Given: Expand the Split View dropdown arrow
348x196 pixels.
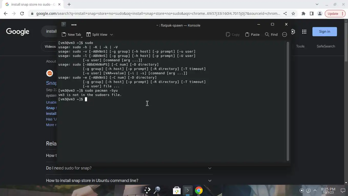Looking at the screenshot, I should [x=111, y=34].
